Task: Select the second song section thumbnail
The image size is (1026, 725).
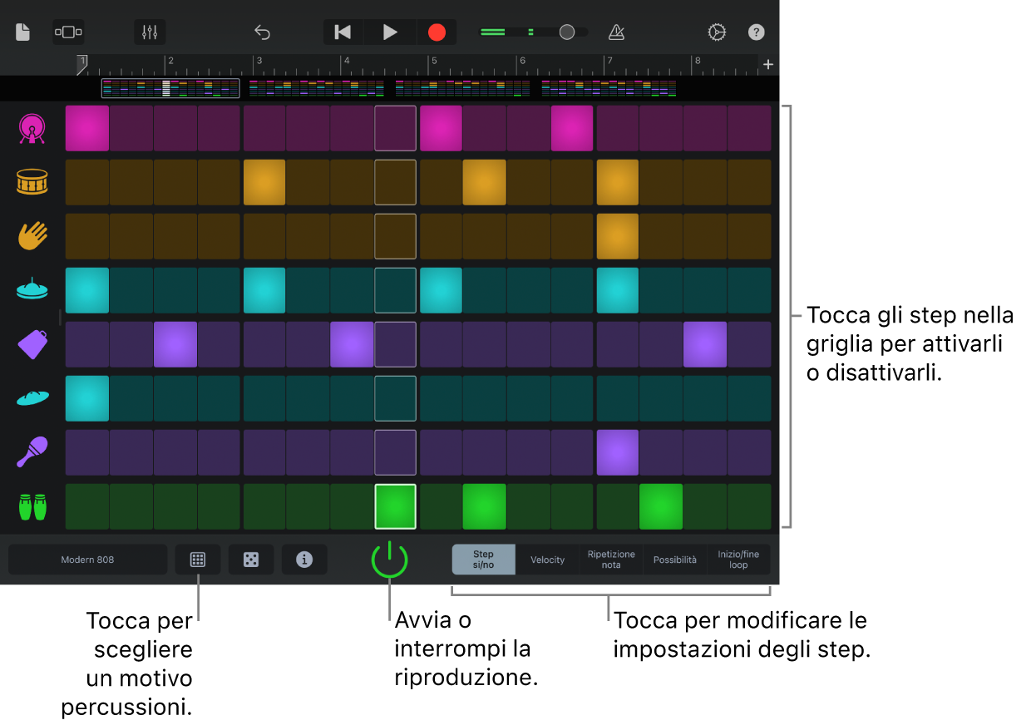Action: 317,87
